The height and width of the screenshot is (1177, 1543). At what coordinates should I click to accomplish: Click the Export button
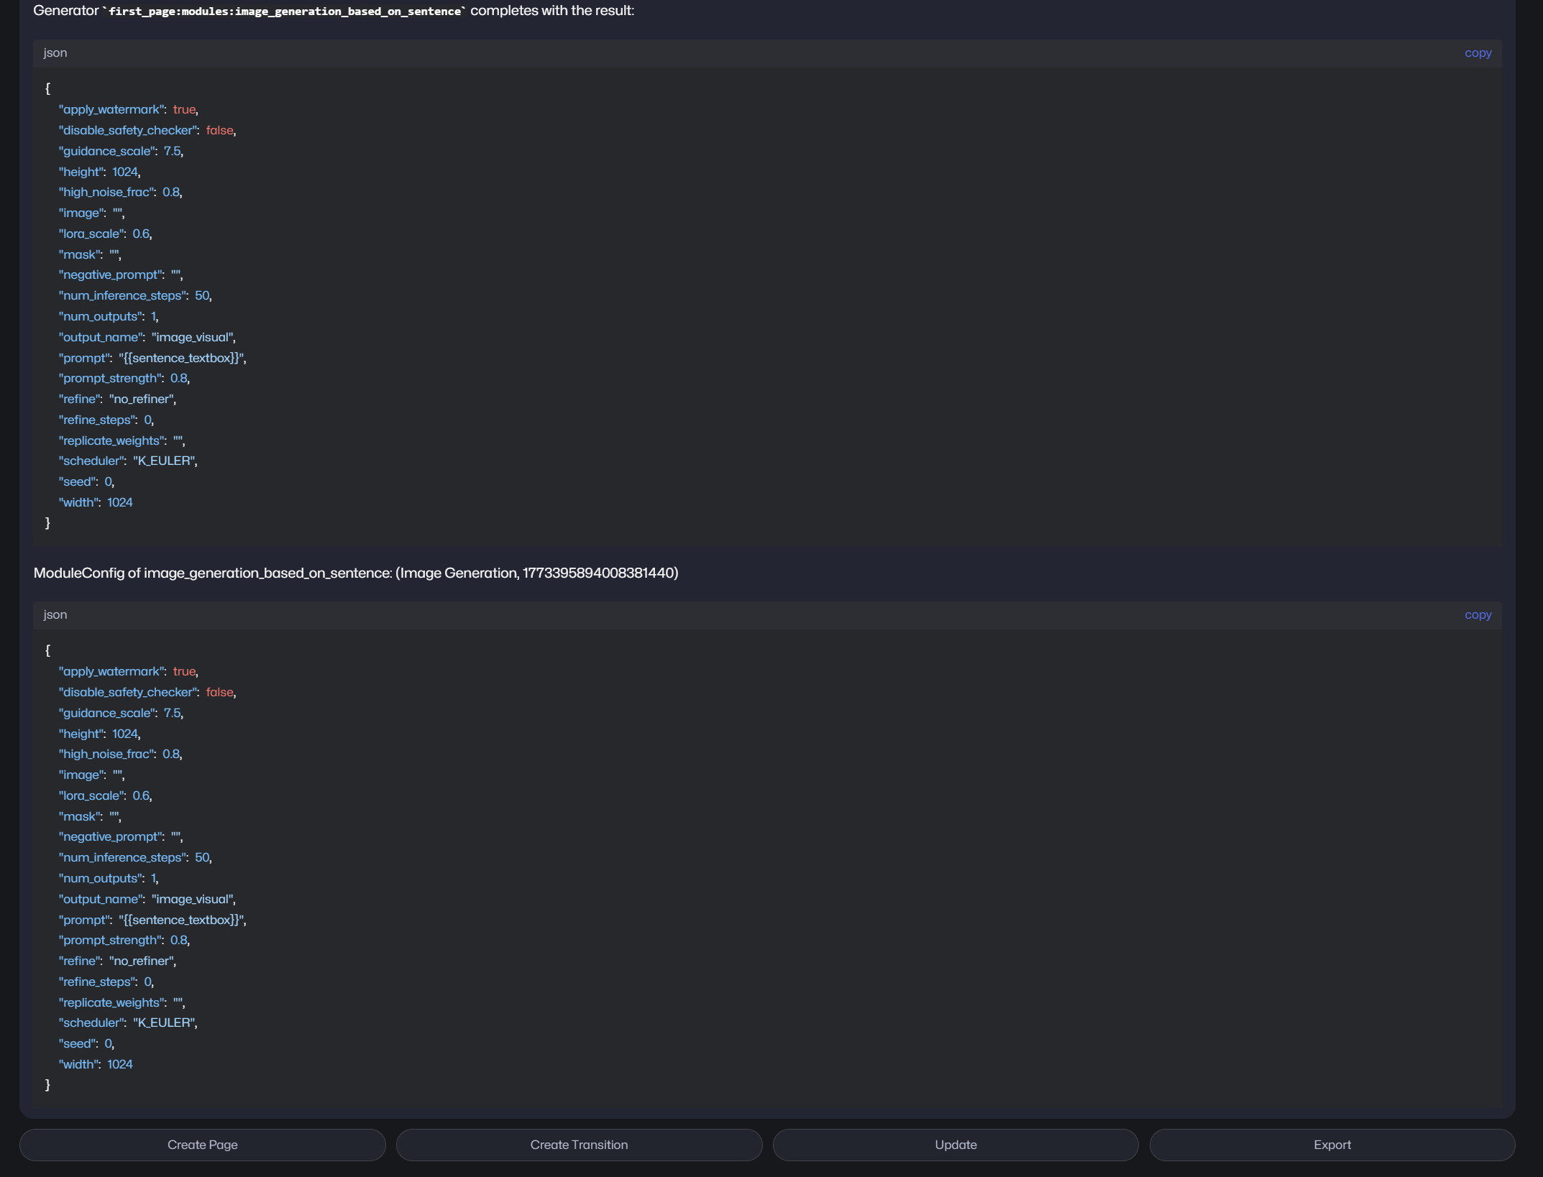tap(1332, 1145)
